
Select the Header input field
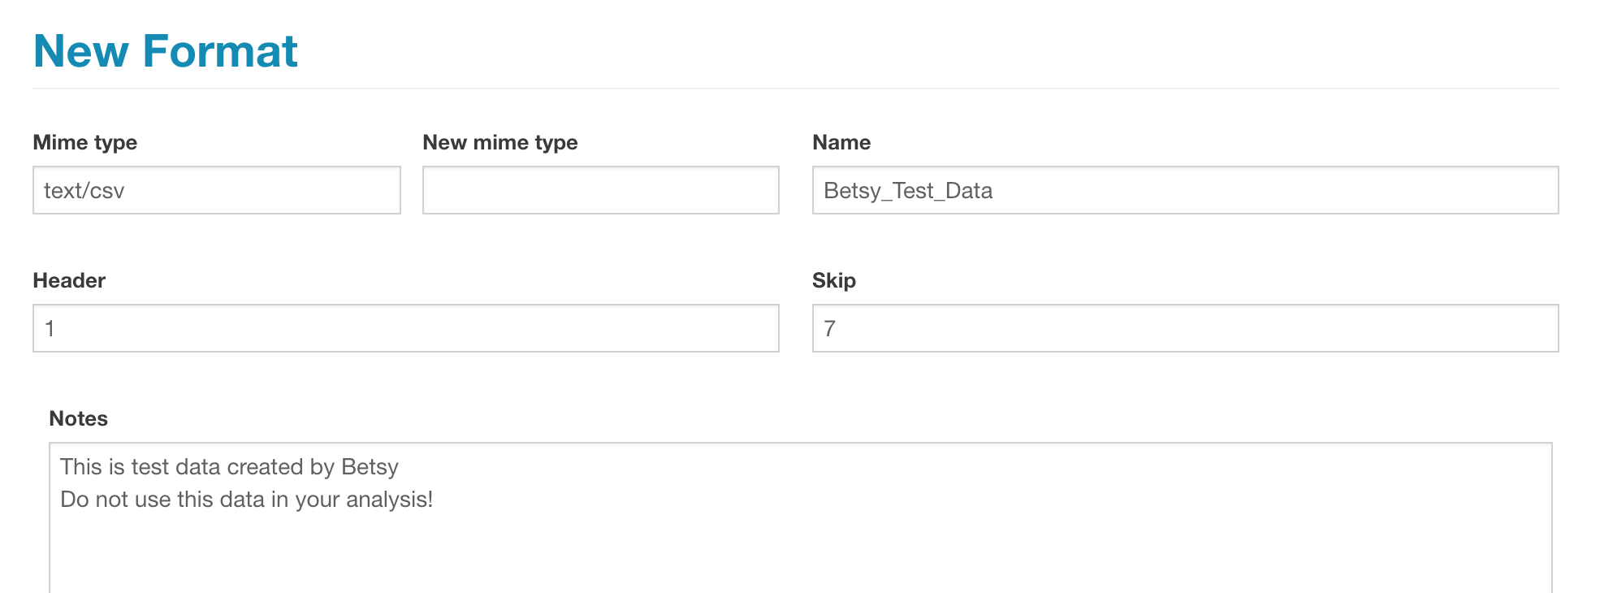coord(406,328)
